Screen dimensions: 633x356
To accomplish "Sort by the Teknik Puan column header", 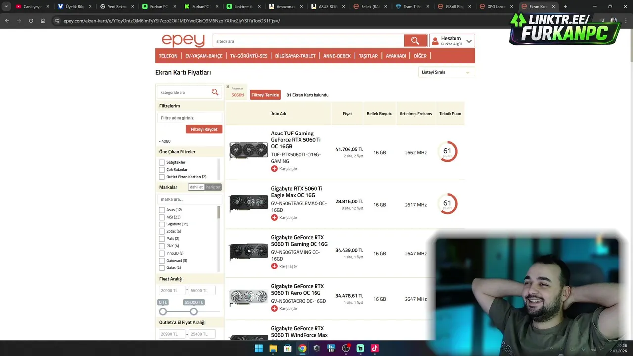I will tap(450, 114).
